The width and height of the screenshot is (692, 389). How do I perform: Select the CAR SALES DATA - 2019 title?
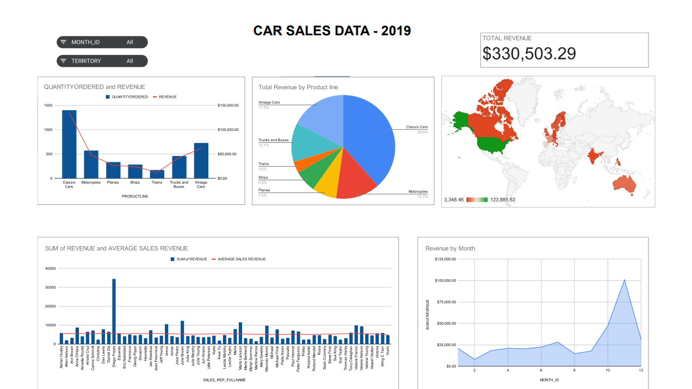[332, 31]
